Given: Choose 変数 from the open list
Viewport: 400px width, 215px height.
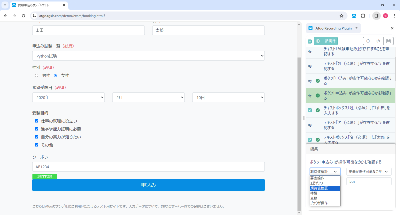Looking at the screenshot, I should 325,198.
